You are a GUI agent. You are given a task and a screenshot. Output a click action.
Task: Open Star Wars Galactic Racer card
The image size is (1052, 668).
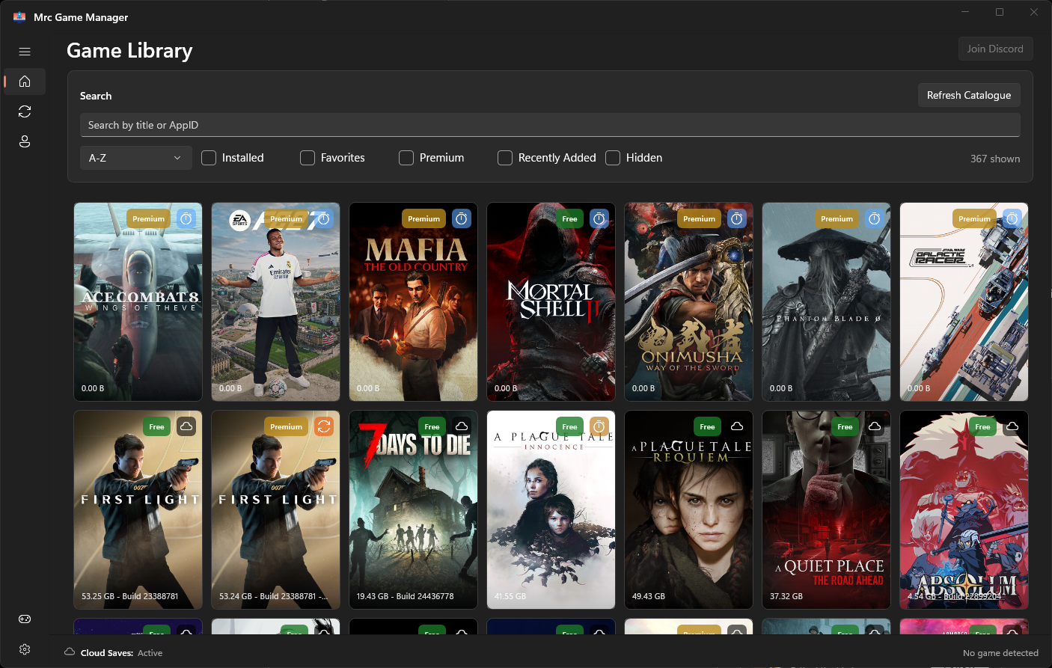(964, 302)
